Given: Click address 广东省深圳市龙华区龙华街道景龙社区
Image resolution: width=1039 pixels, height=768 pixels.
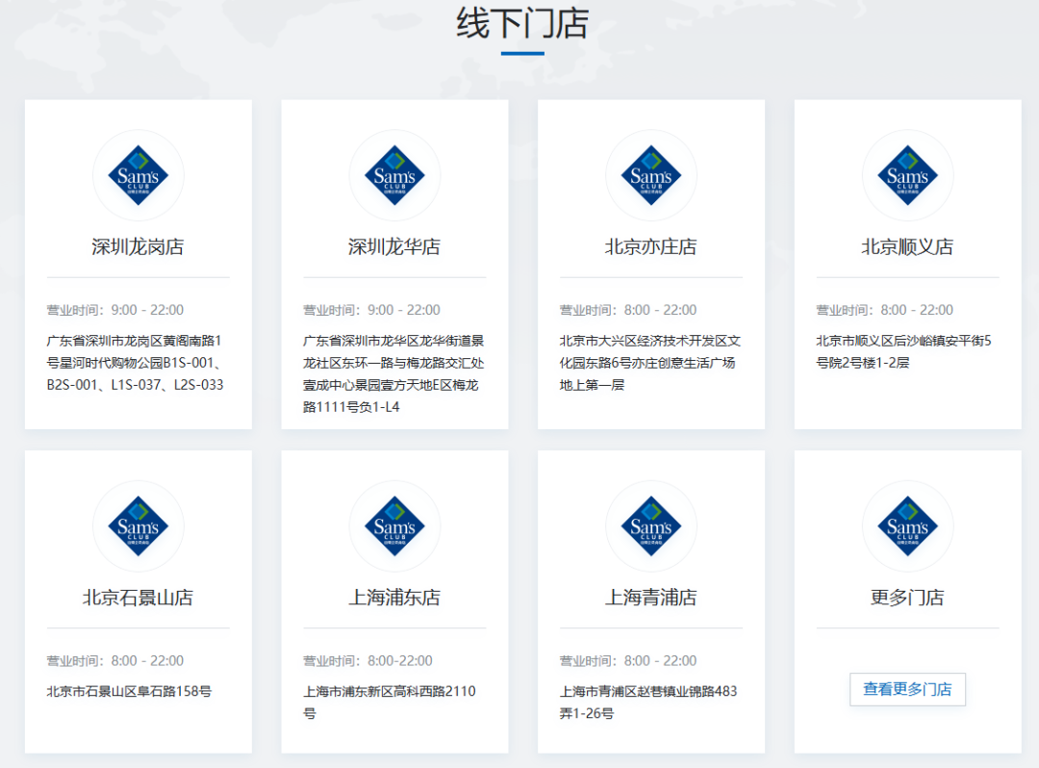Looking at the screenshot, I should [x=393, y=373].
